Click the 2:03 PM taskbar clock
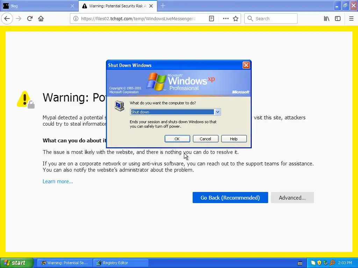Screen dimensions: 358x268 345,263
